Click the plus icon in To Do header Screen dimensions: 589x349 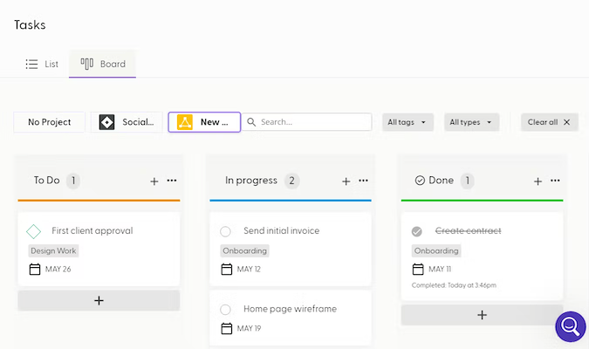[x=154, y=181]
